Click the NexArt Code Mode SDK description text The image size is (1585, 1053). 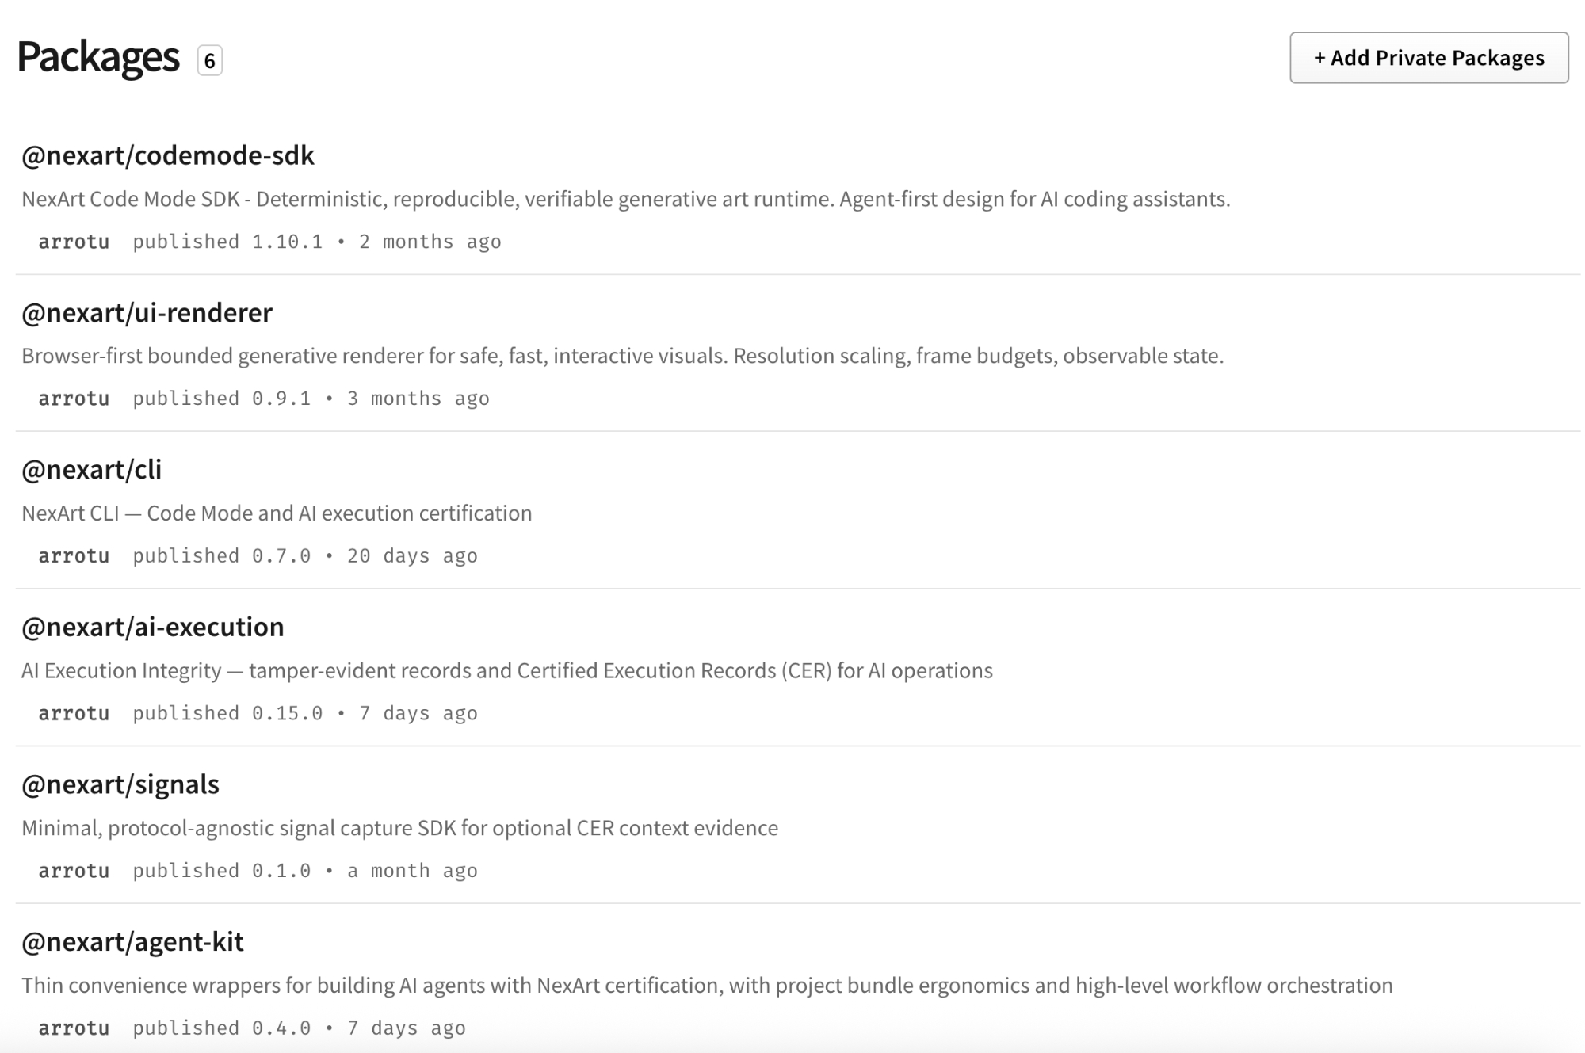(625, 199)
